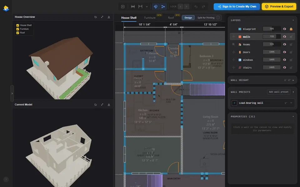The width and height of the screenshot is (300, 187).
Task: Hide the Doors layer
Action: pos(284,52)
